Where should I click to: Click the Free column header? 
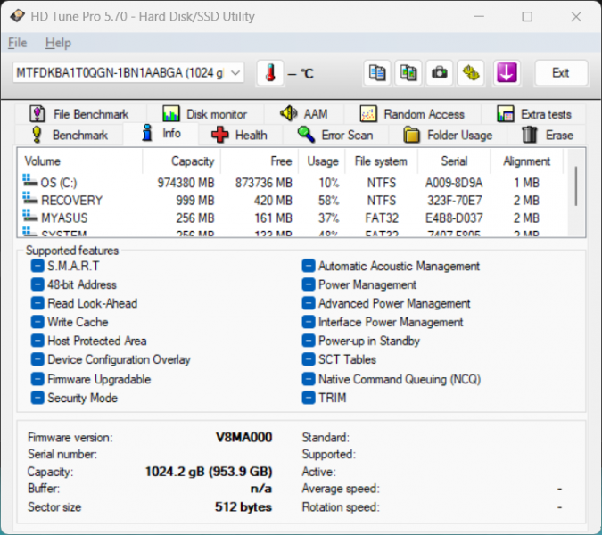tap(260, 161)
